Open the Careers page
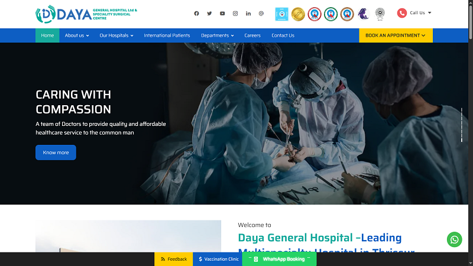The width and height of the screenshot is (473, 266). [252, 35]
